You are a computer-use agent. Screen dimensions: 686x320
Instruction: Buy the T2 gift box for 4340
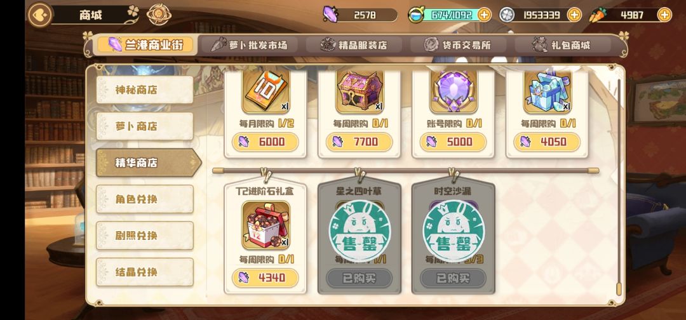pos(265,277)
